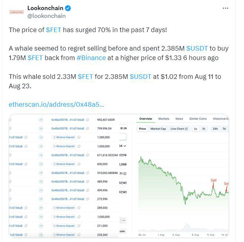Click the blue verified badge next to Lookonchain
Screen dimensions: 244x242
point(68,8)
